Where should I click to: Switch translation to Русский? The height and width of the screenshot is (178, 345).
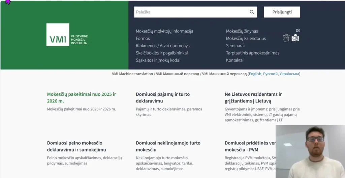(271, 74)
